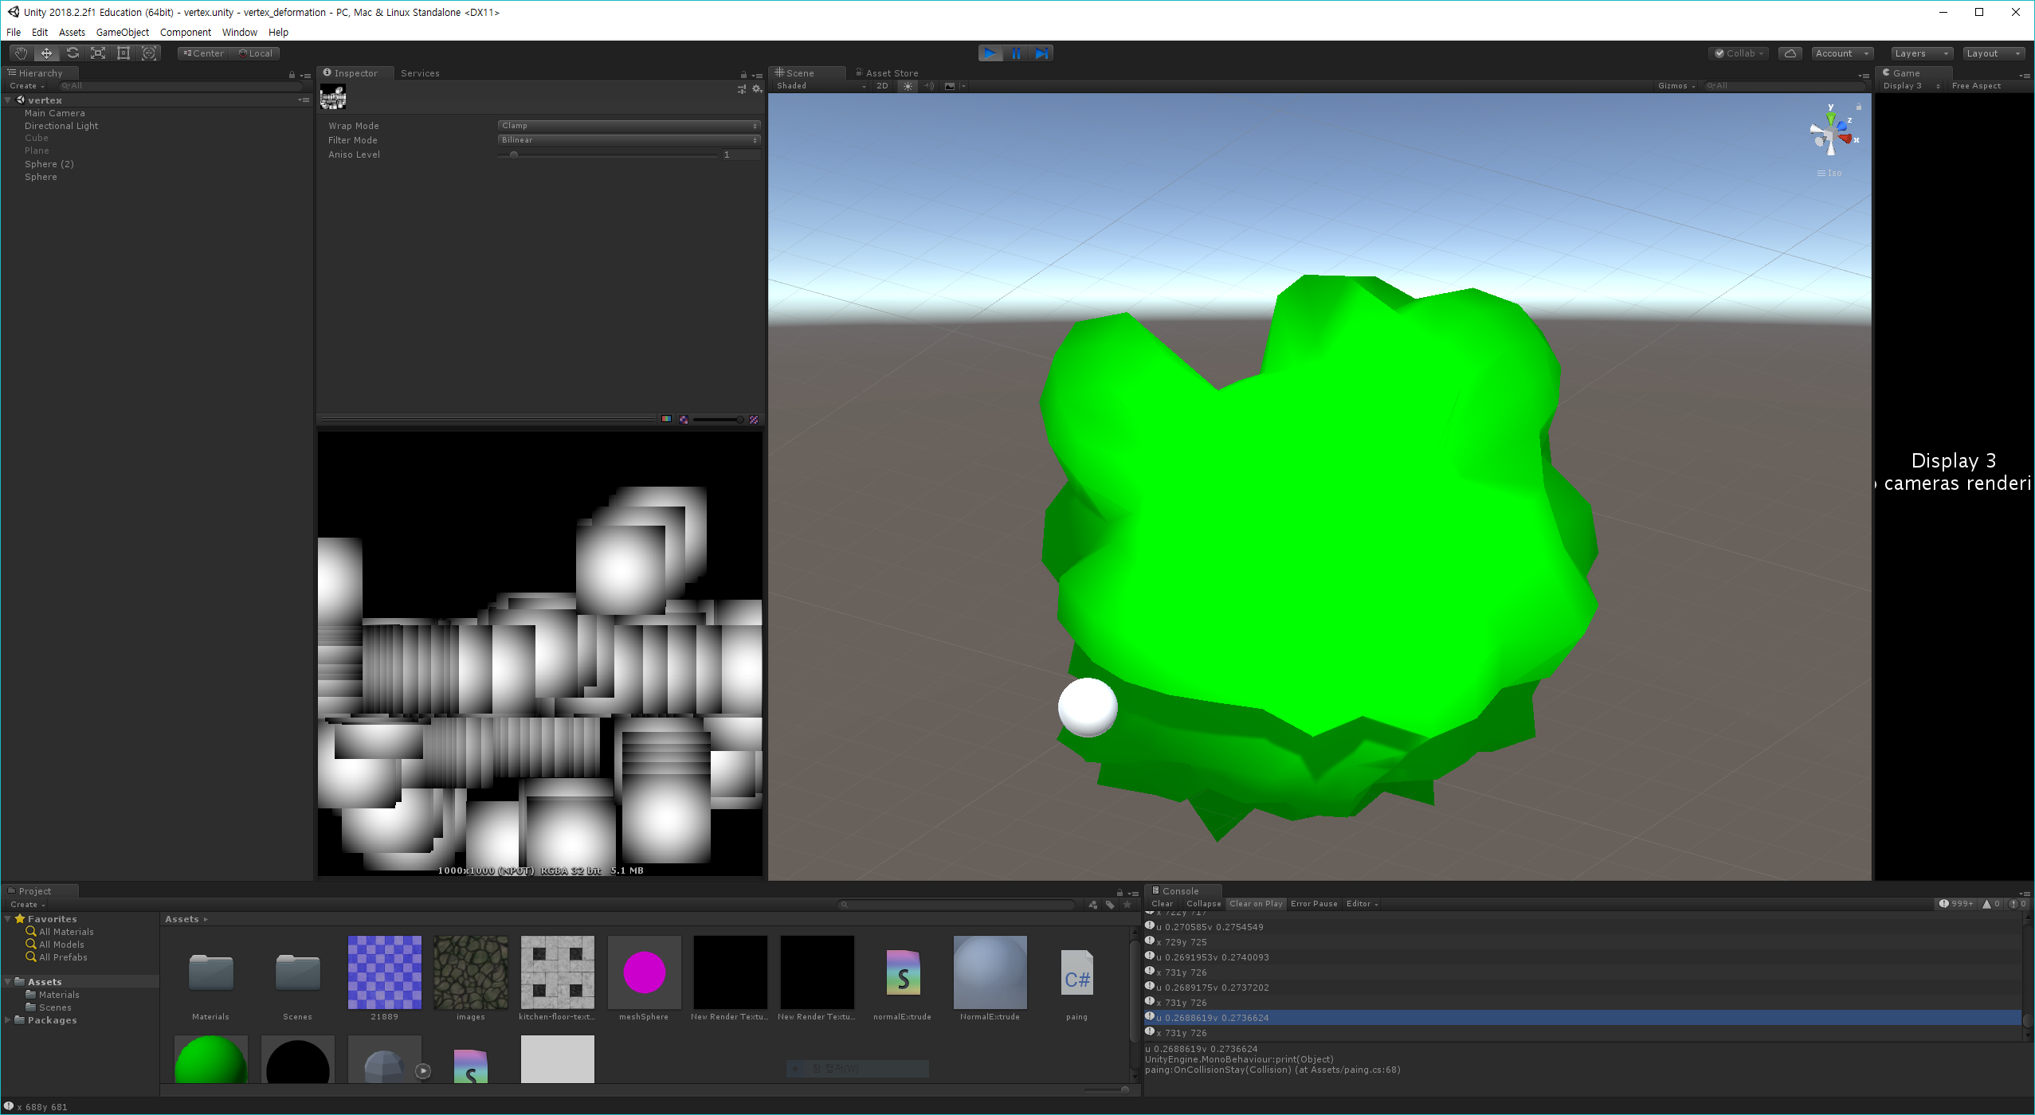The image size is (2035, 1115).
Task: Open the cloud services icon
Action: click(x=1790, y=53)
